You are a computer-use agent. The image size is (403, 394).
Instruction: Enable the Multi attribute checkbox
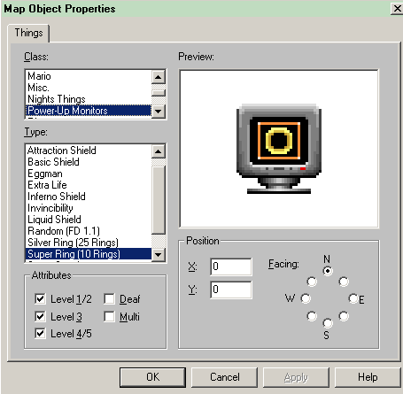click(109, 316)
